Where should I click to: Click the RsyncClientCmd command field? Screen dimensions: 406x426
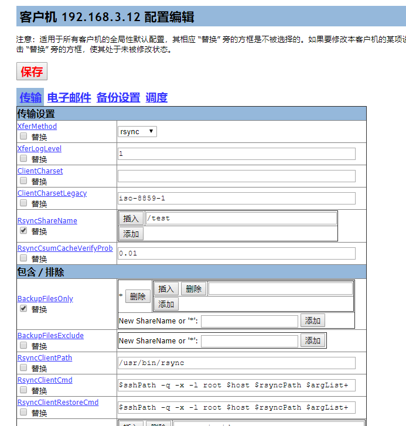tap(237, 385)
